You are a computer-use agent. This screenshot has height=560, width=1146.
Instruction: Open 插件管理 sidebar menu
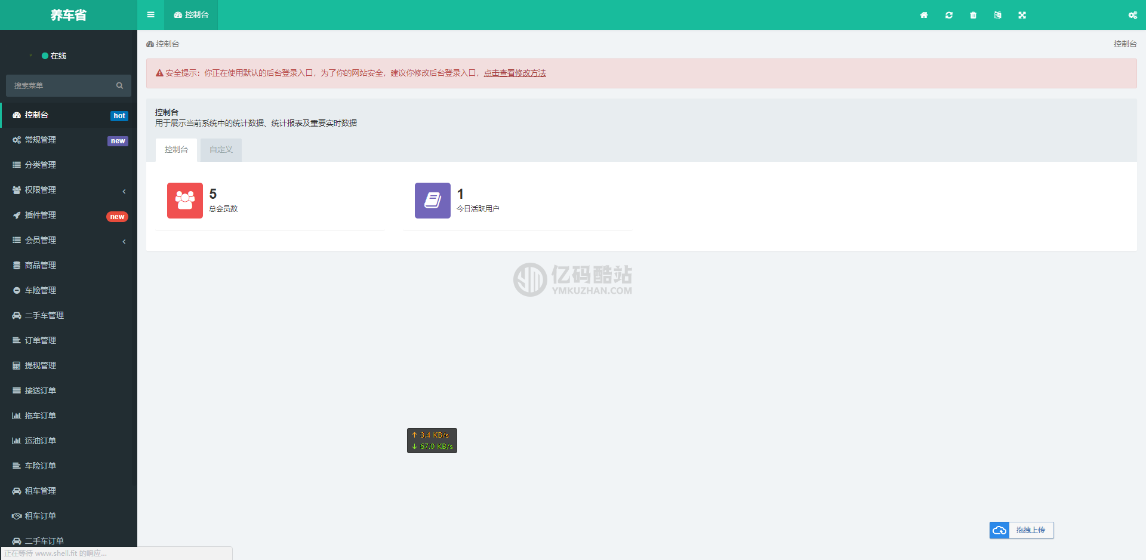(69, 216)
